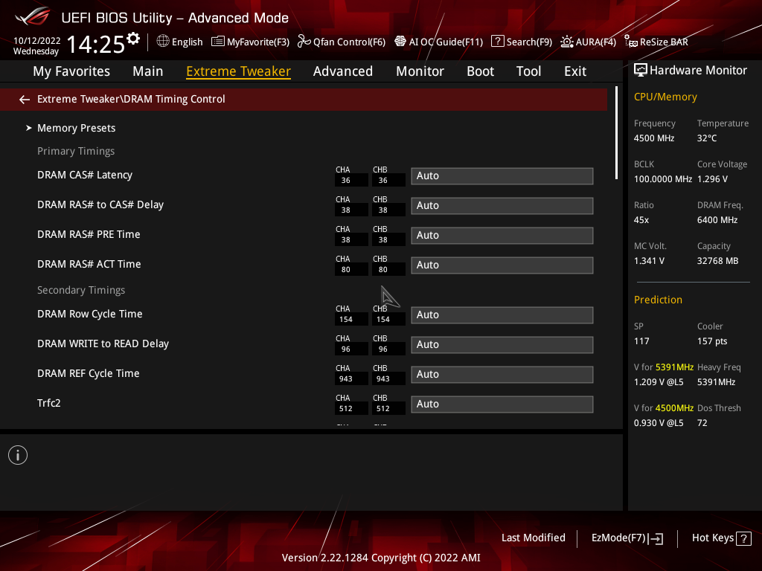This screenshot has width=762, height=571.
Task: Click the 4500 MHz Frequency value
Action: pyautogui.click(x=653, y=138)
